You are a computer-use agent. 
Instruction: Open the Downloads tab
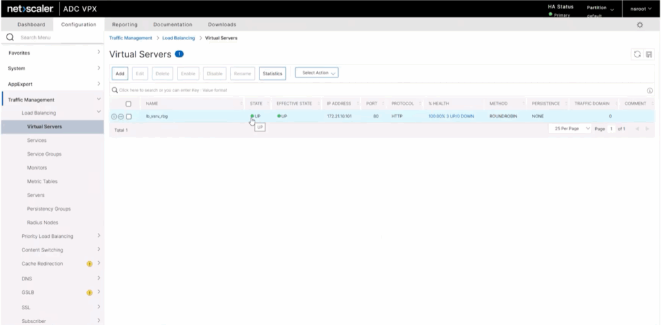[222, 25]
